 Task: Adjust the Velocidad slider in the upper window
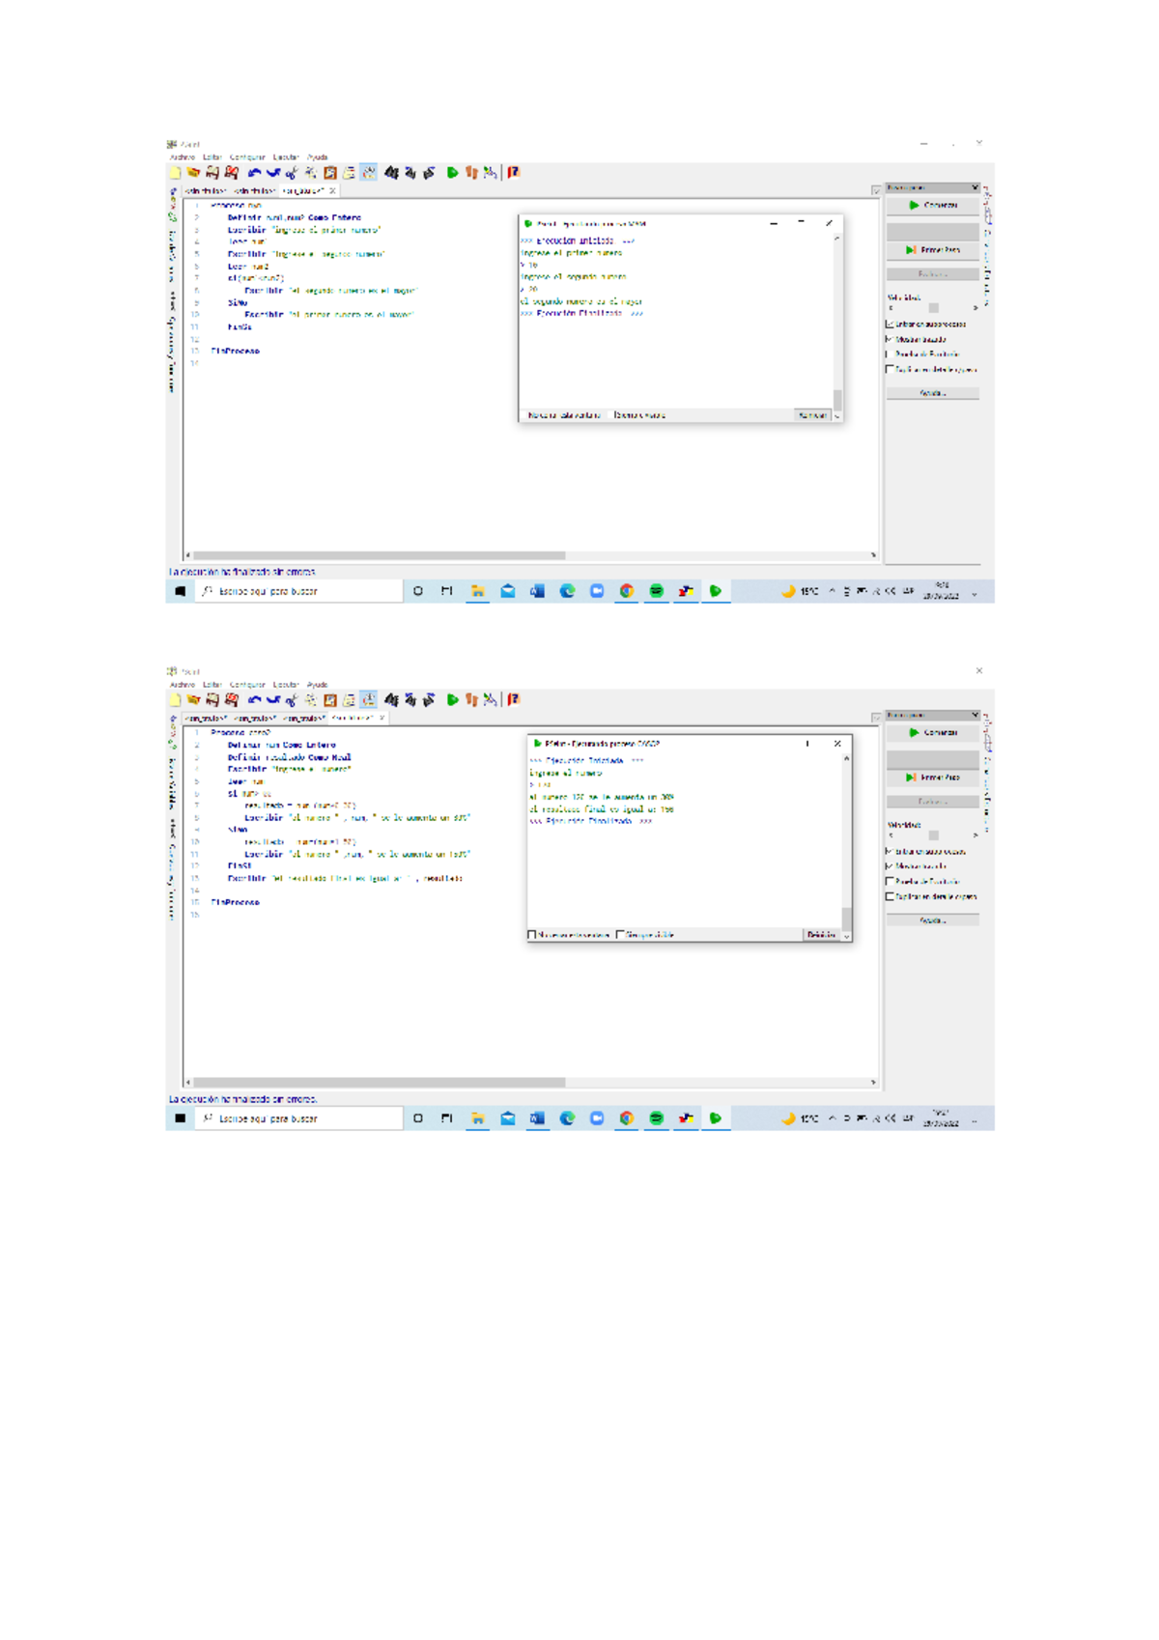pos(933,308)
